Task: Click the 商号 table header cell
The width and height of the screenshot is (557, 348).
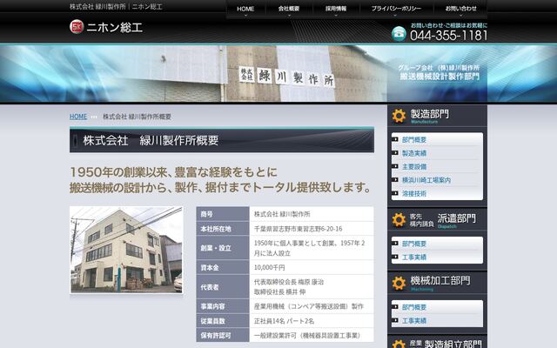Action: 223,214
